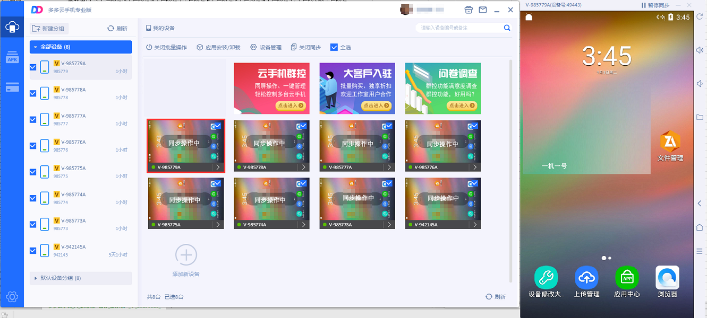
Task: Click the device search input field
Action: [459, 28]
